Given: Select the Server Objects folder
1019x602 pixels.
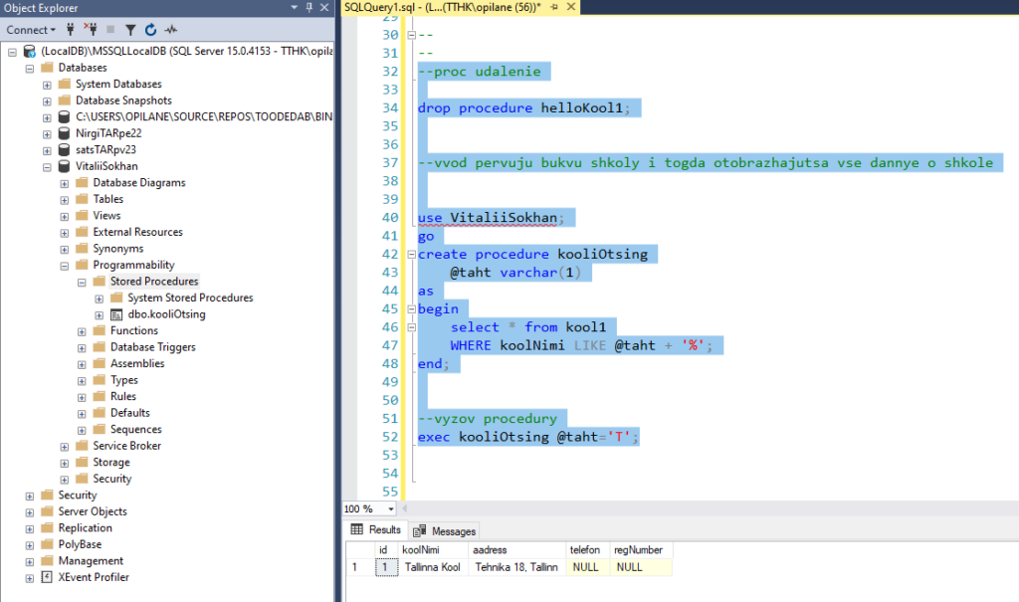Looking at the screenshot, I should point(93,511).
